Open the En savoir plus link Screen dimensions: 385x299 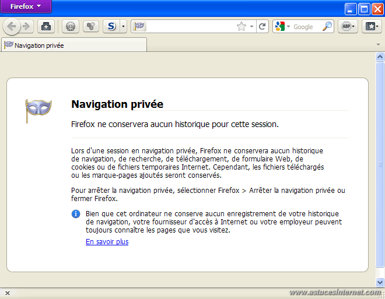point(107,242)
